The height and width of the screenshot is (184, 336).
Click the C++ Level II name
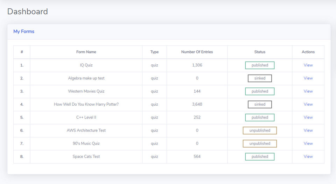tap(86, 118)
